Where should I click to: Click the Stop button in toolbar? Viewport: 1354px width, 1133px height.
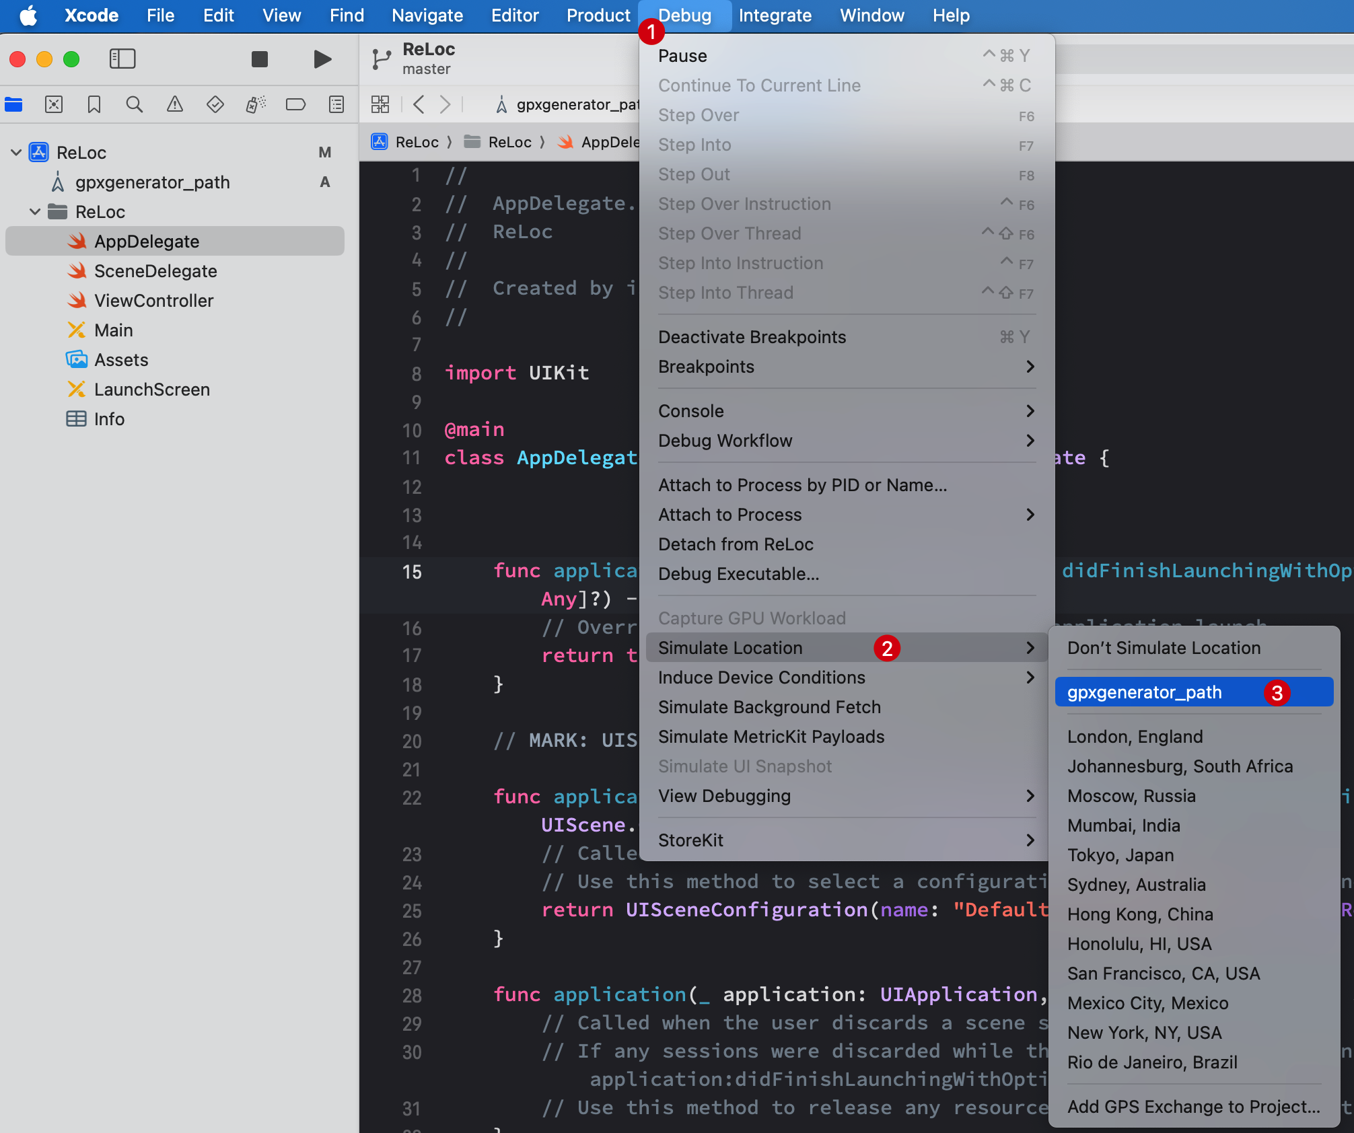pyautogui.click(x=259, y=59)
